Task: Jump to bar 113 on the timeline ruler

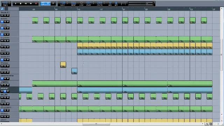Action: (x=78, y=9)
